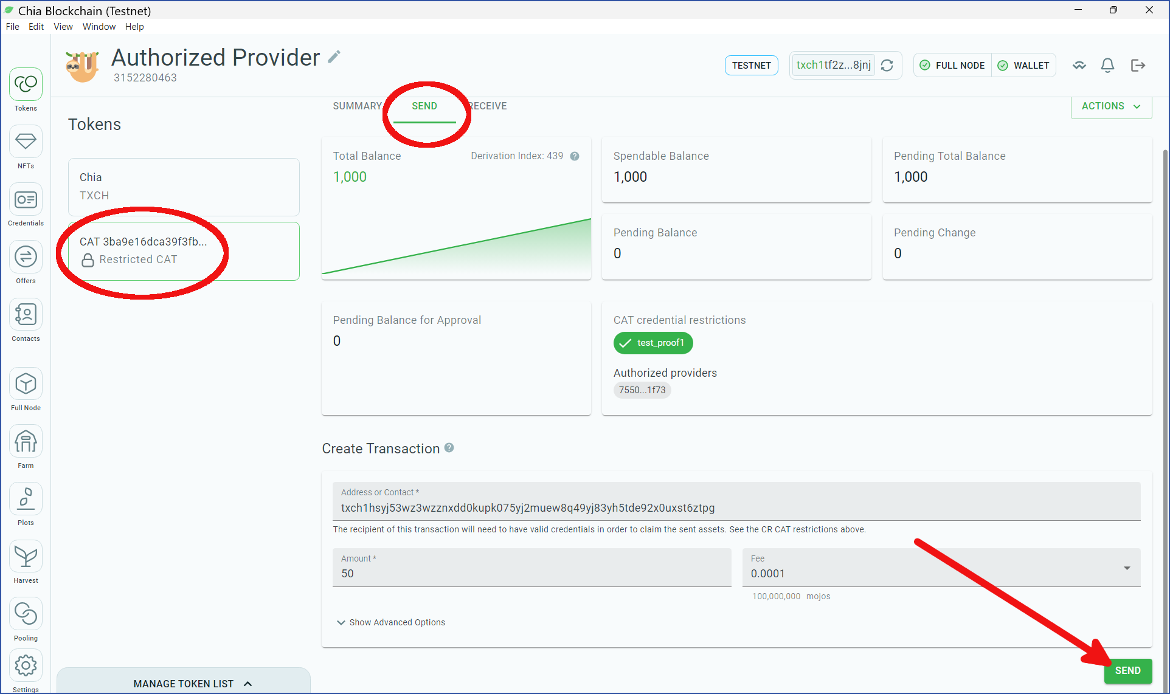Click the Authorized Provider wallet title

pos(215,57)
